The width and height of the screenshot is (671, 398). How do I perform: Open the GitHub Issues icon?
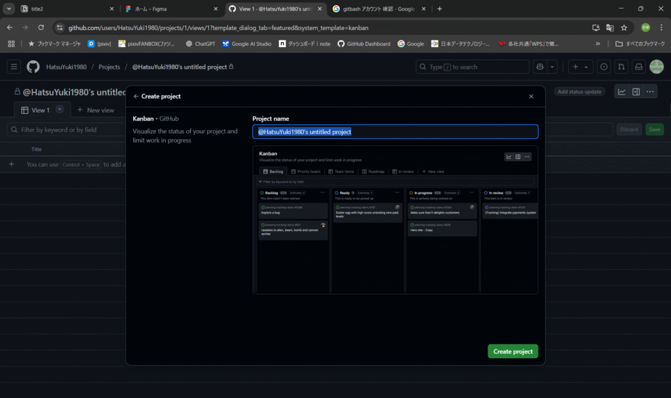604,67
